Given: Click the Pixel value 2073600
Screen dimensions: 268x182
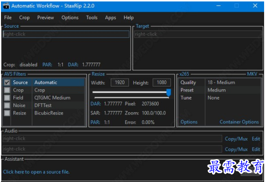Looking at the screenshot, I should (150, 104).
